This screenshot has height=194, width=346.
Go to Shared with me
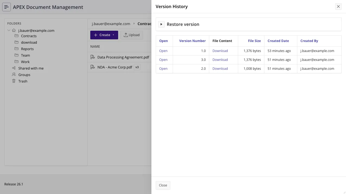(31, 68)
